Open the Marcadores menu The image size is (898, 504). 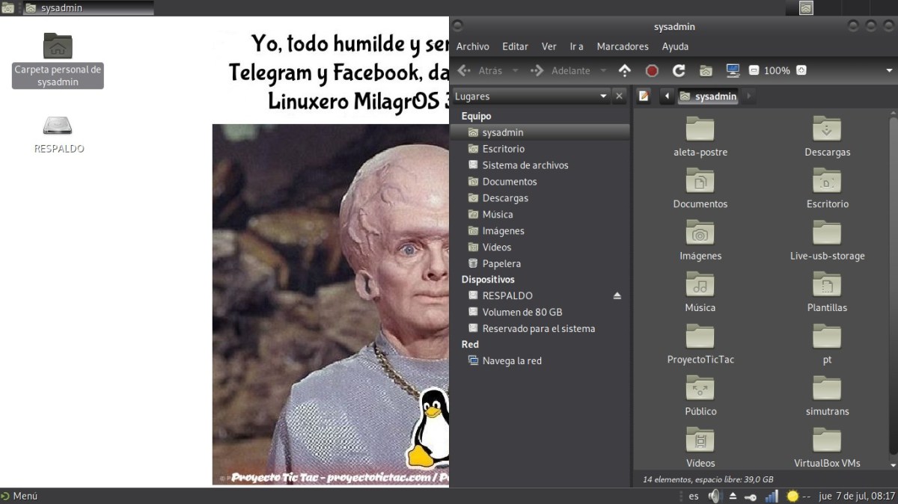pos(622,46)
